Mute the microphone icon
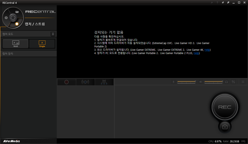 pos(174,82)
